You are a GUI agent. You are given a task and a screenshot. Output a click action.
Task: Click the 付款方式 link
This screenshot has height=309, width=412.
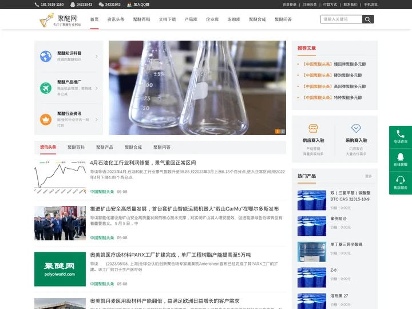tap(330, 5)
